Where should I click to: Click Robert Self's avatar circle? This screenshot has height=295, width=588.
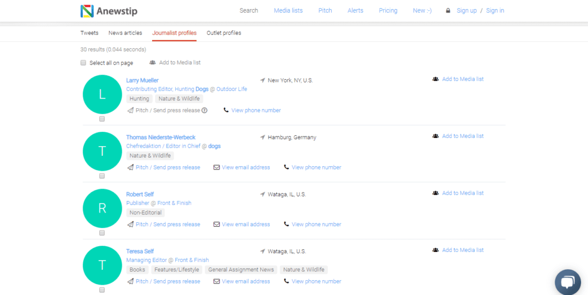pos(102,209)
